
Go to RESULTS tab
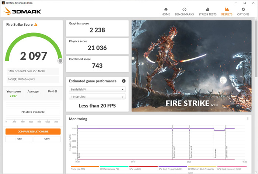(227, 14)
